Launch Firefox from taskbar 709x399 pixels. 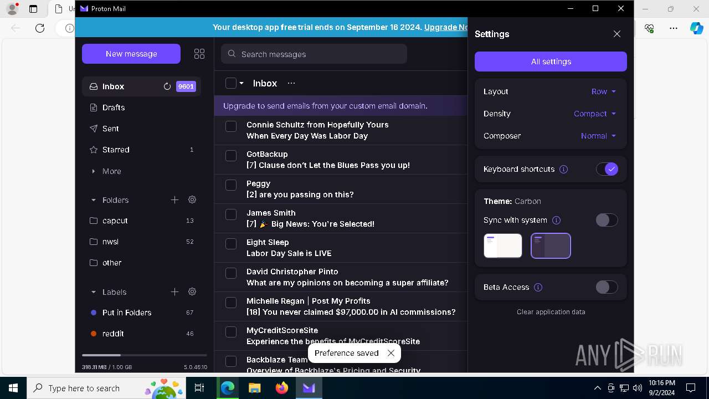pos(281,388)
